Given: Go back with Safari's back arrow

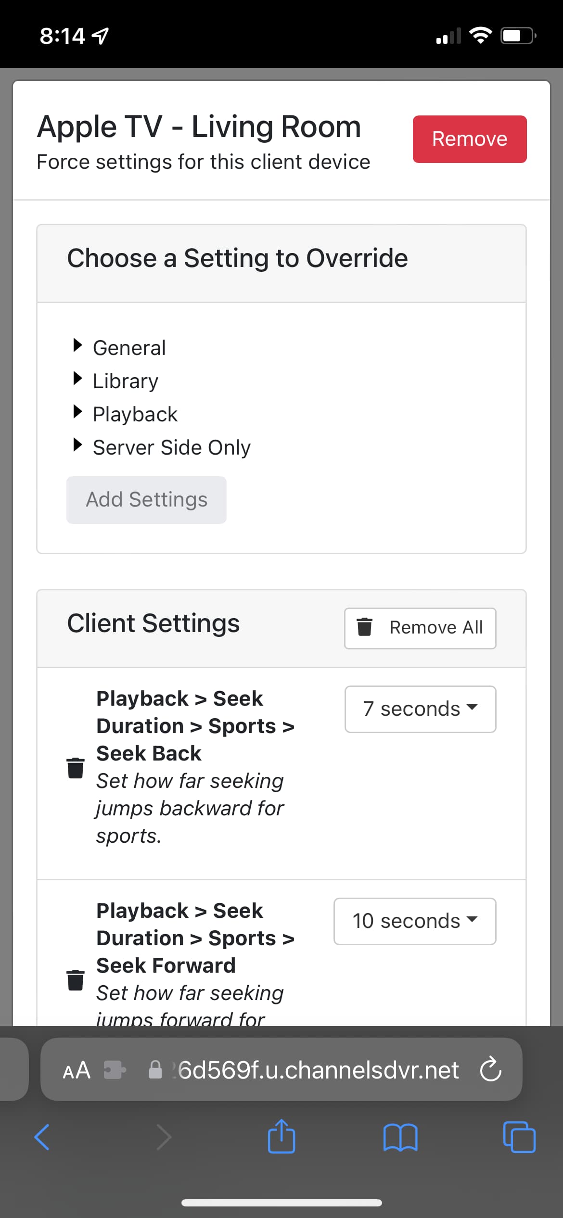Looking at the screenshot, I should pyautogui.click(x=42, y=1137).
